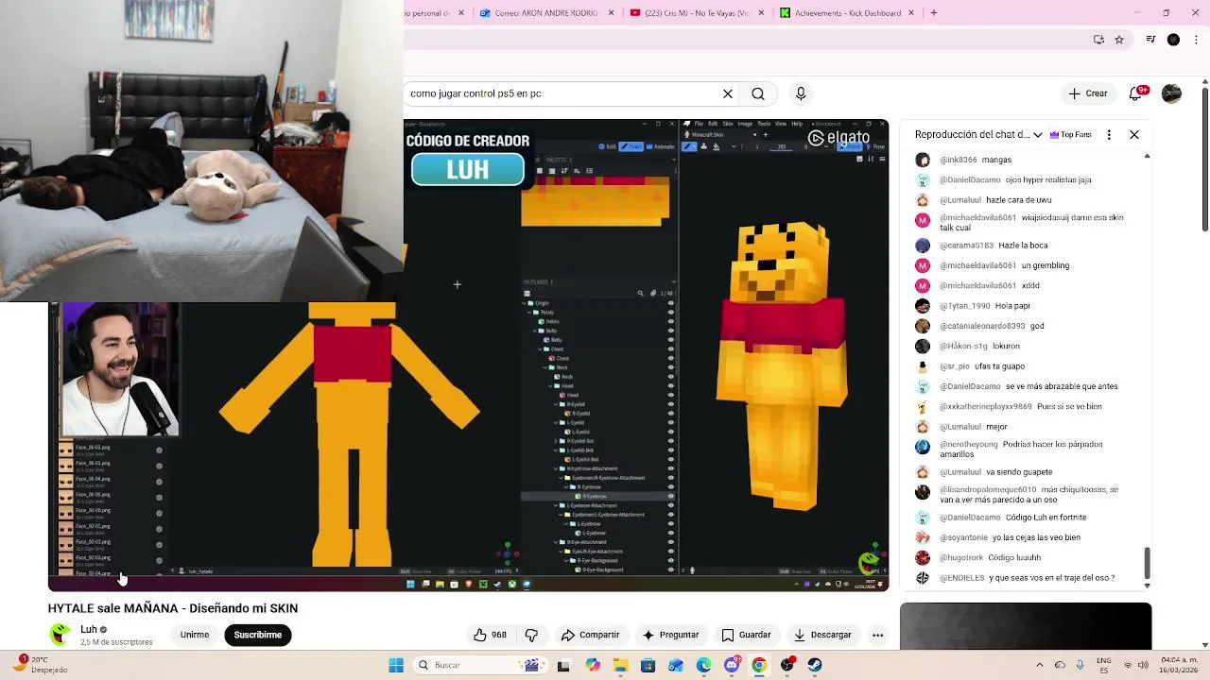This screenshot has height=680, width=1210.
Task: Toggle visibility eye for R-Eyebrow-Attachment row
Action: 671,468
